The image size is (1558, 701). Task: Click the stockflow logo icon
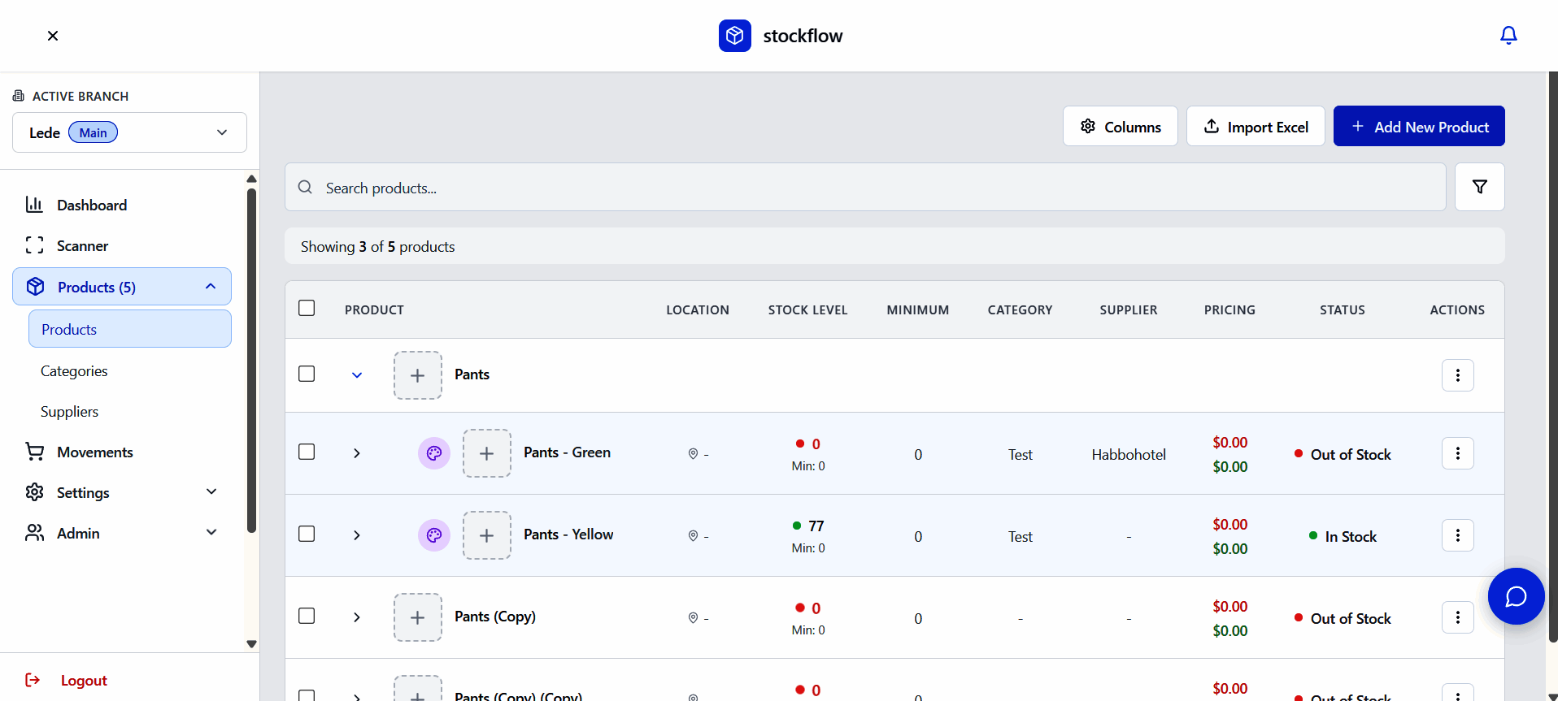pyautogui.click(x=735, y=36)
